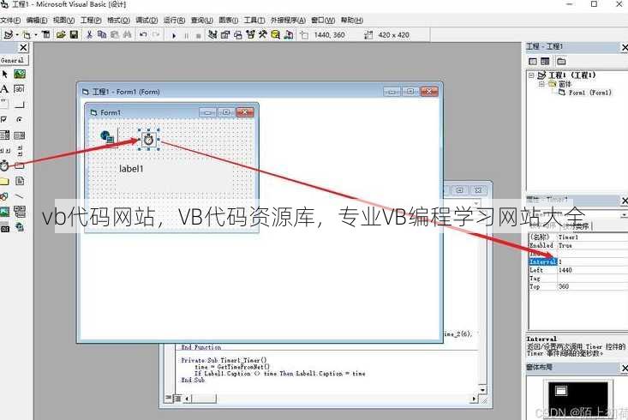Open the Add Project dropdown arrow

[x=17, y=35]
